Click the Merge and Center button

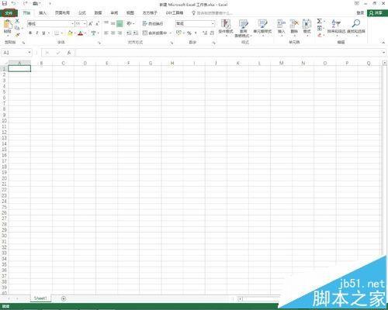click(155, 33)
